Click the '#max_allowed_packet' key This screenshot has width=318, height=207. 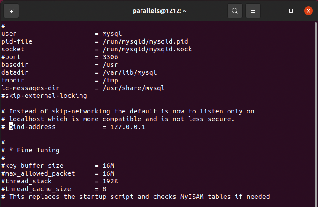coord(38,173)
